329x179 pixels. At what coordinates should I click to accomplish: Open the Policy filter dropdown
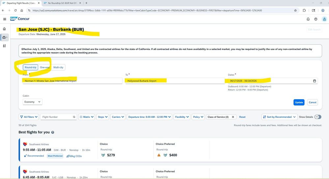pyautogui.click(x=198, y=117)
